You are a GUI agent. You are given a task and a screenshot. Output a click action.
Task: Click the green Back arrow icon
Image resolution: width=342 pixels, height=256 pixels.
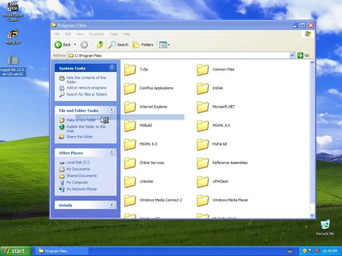click(58, 45)
